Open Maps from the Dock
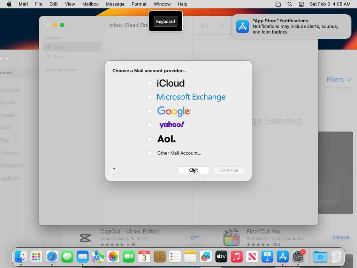The image size is (357, 268). [98, 256]
